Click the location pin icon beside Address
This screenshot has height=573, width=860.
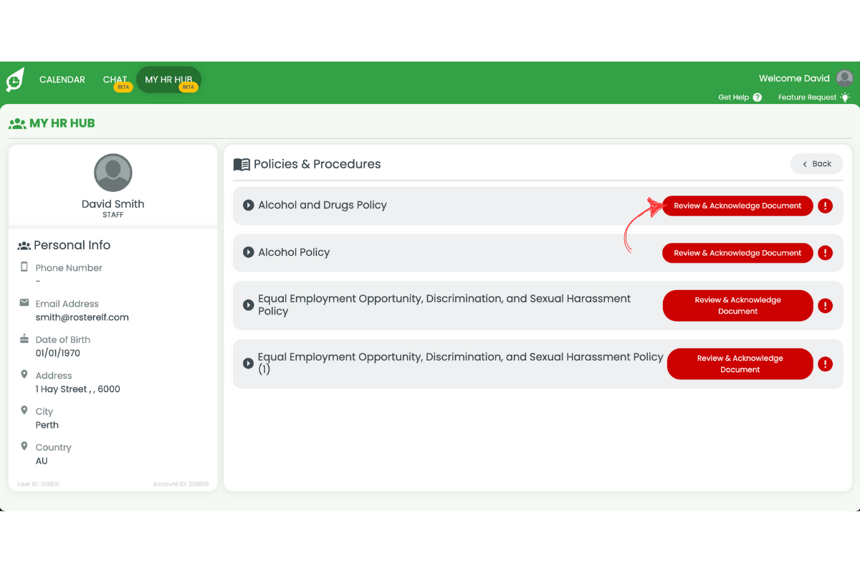pyautogui.click(x=24, y=375)
